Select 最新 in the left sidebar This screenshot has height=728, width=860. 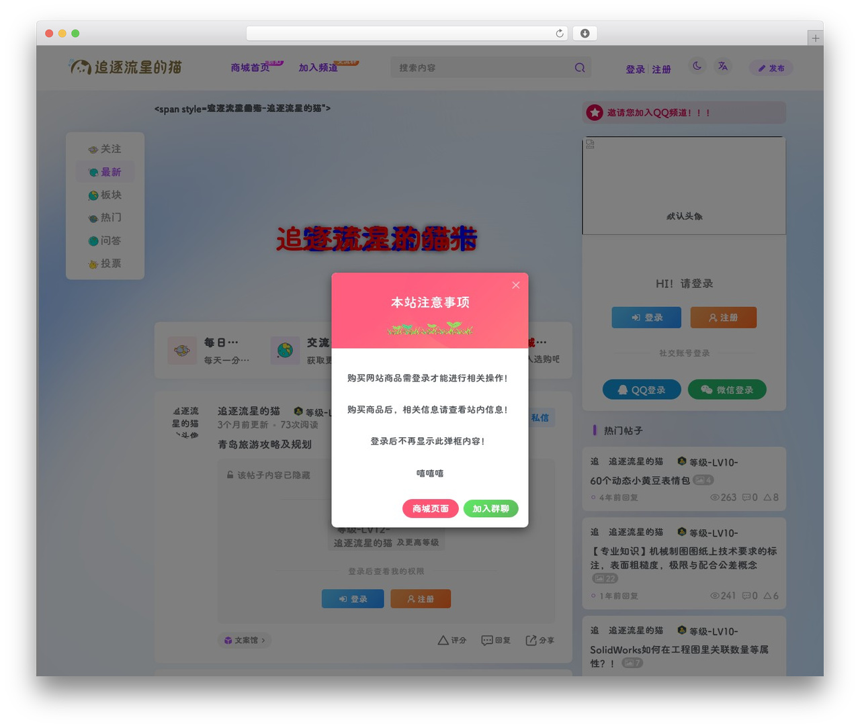pos(105,172)
